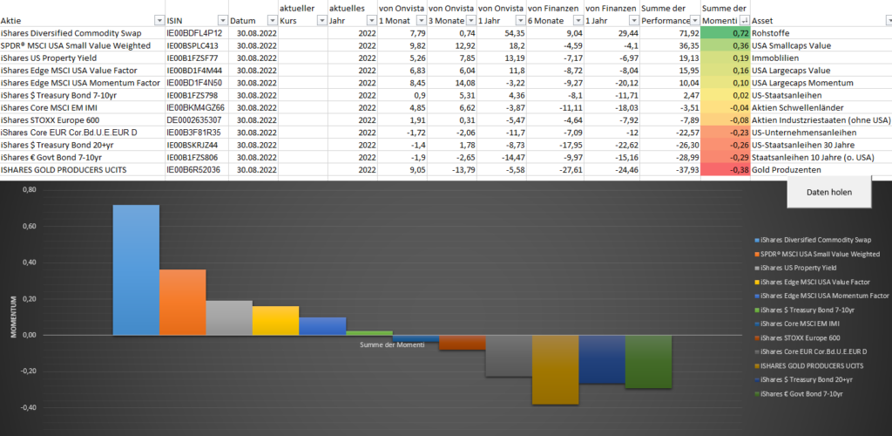Select ISIN cell IE00B6R52036
The width and height of the screenshot is (892, 436).
pyautogui.click(x=197, y=170)
